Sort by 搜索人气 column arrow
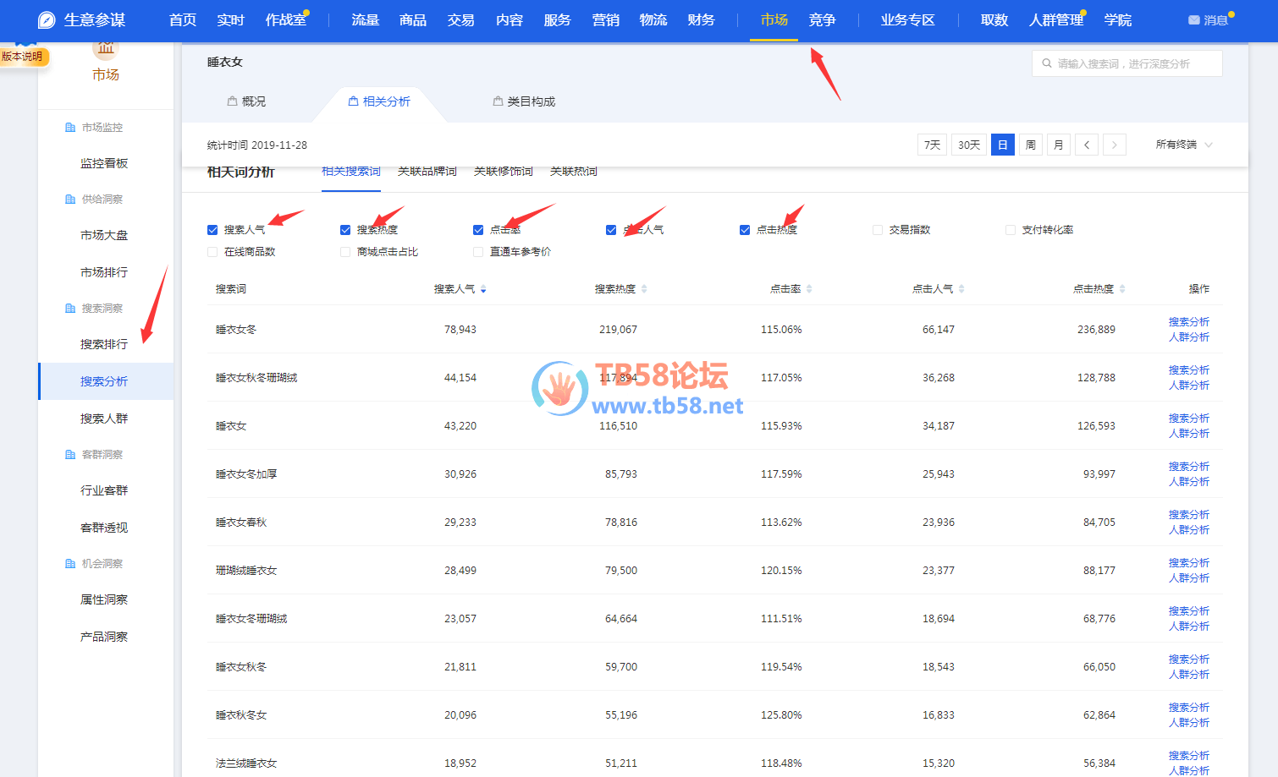Image resolution: width=1278 pixels, height=777 pixels. tap(483, 289)
